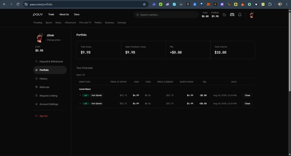The height and width of the screenshot is (156, 291).
Task: Expand the Messi forecast row with +$0.00 P&L
Action: pyautogui.click(x=80, y=104)
